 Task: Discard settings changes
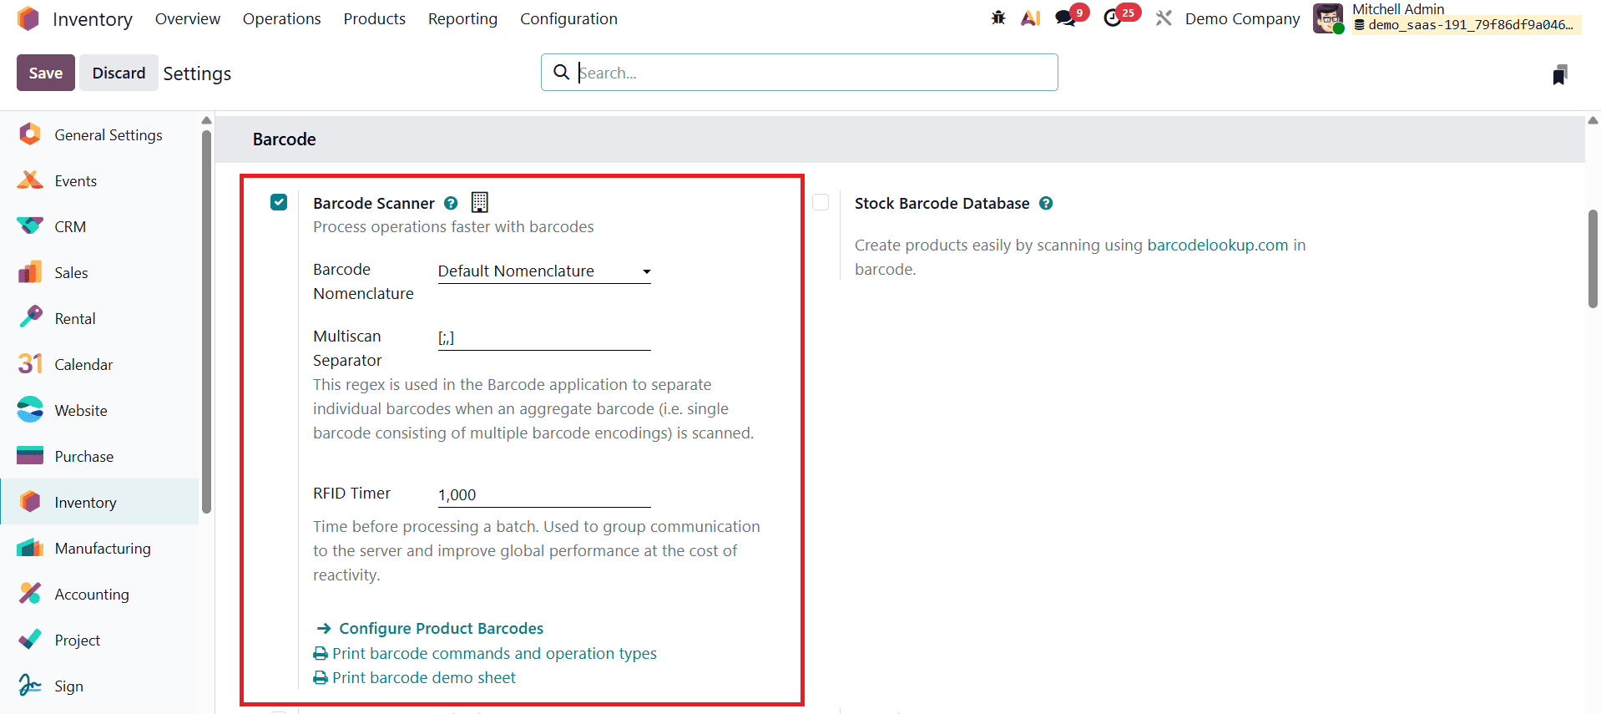click(x=119, y=73)
